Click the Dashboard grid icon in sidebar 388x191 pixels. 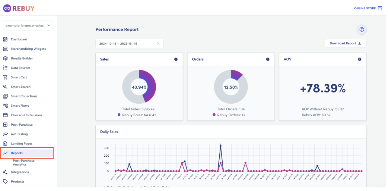(x=5, y=39)
